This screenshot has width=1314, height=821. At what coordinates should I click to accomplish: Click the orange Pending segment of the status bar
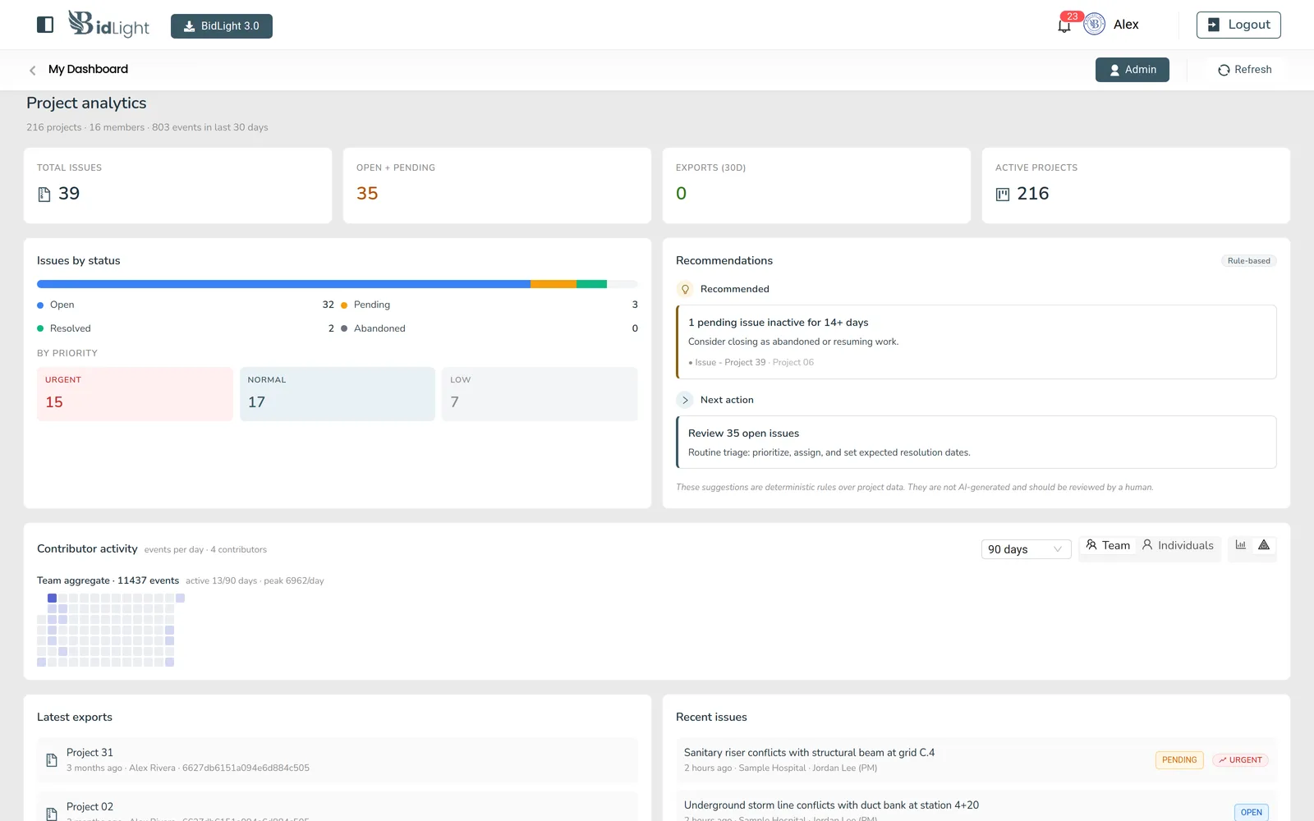(x=554, y=284)
